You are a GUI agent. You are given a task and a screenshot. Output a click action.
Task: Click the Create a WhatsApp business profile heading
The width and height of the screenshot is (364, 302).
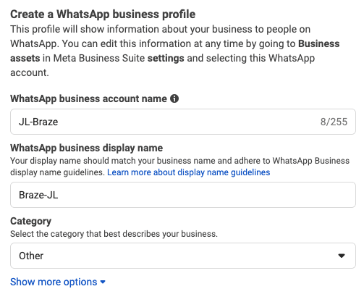103,14
